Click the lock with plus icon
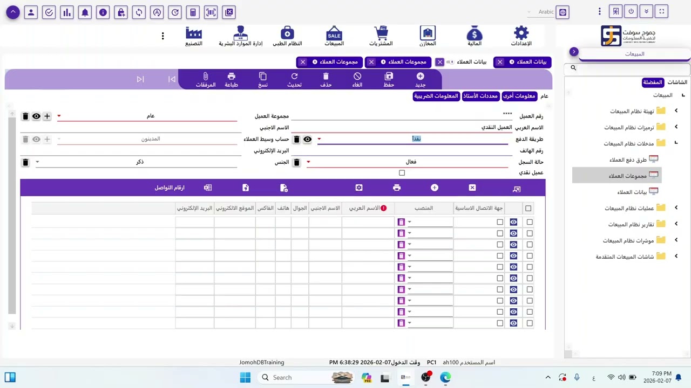 (x=121, y=12)
